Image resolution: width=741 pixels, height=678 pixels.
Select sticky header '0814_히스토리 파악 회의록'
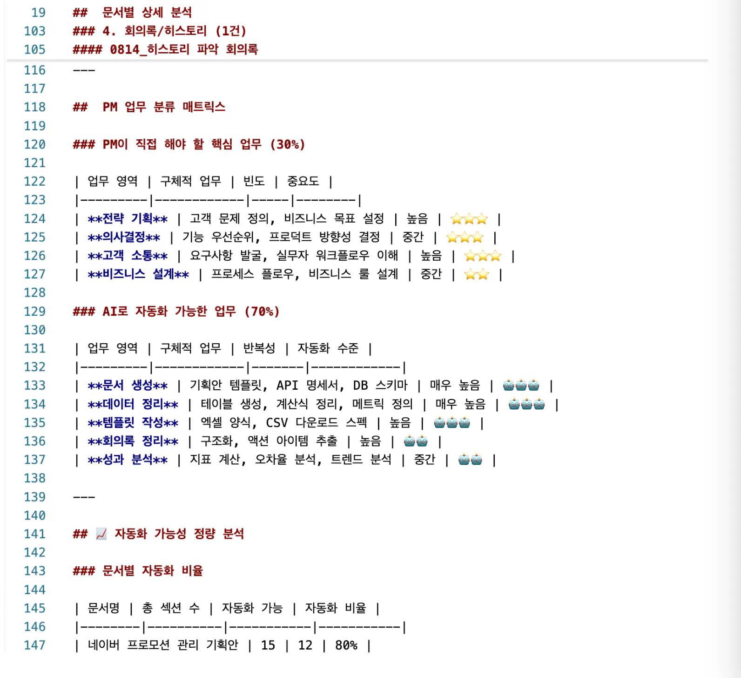click(x=184, y=49)
